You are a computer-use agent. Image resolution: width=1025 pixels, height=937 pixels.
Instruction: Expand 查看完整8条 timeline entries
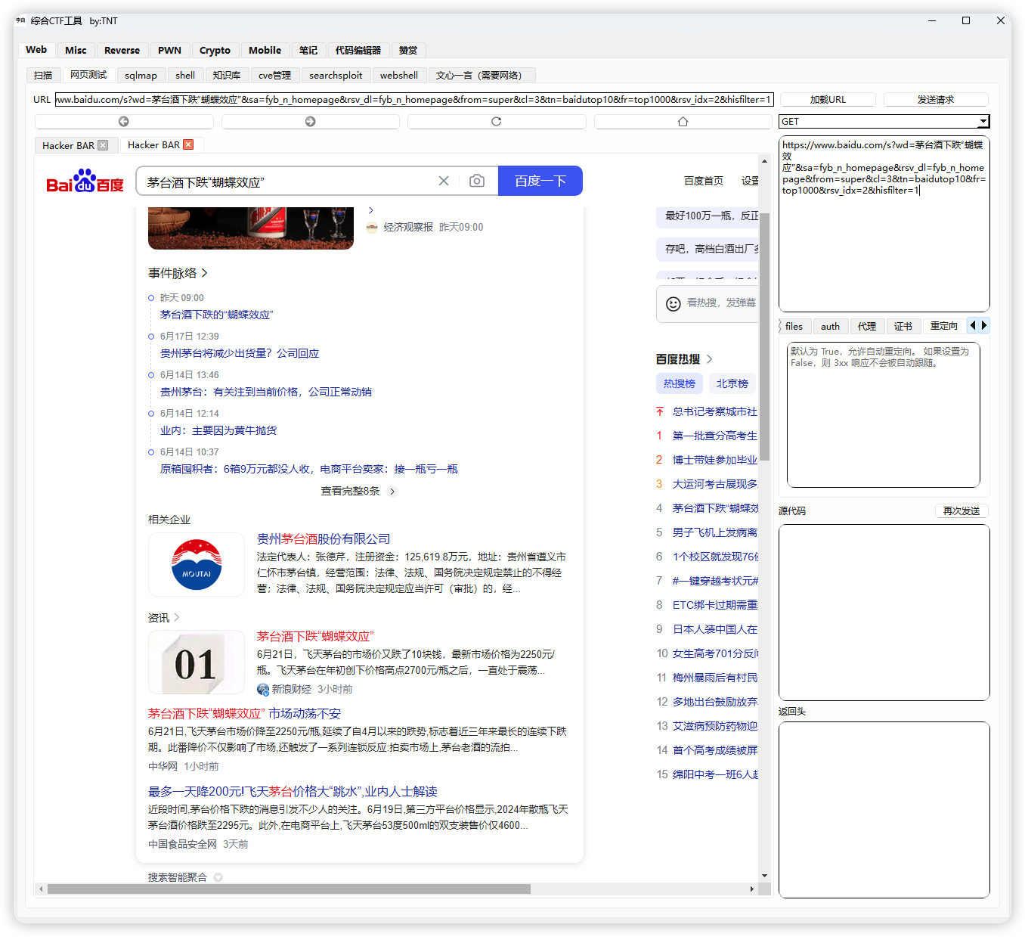click(358, 491)
